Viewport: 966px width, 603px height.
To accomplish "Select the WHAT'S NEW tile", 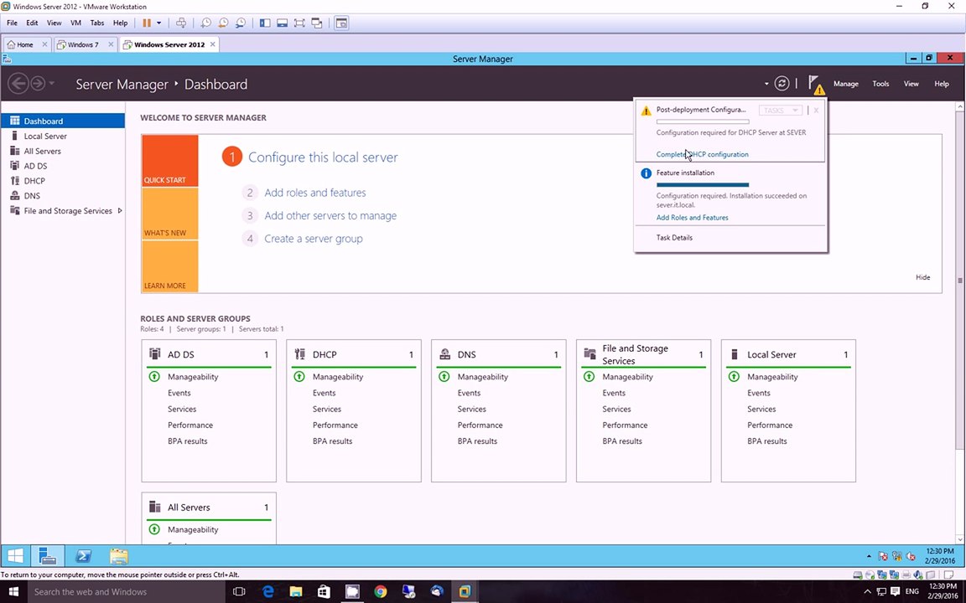I will coord(169,214).
